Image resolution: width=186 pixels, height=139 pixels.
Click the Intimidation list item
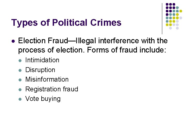click(x=42, y=60)
